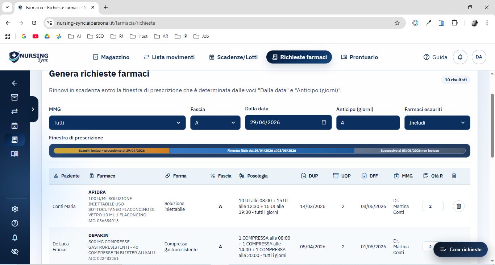
Task: Reload the page with the browser refresh button
Action: pos(34,23)
